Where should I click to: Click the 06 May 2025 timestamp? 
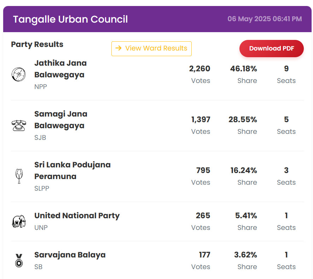click(265, 19)
